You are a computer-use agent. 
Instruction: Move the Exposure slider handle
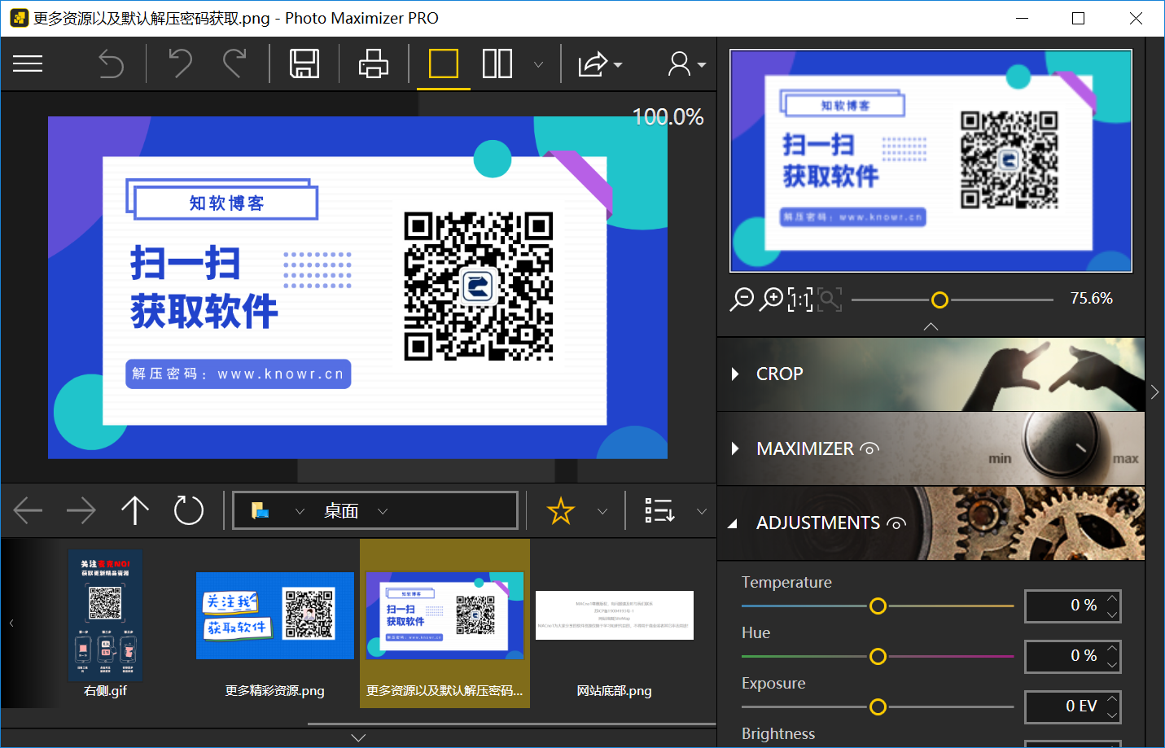tap(878, 707)
